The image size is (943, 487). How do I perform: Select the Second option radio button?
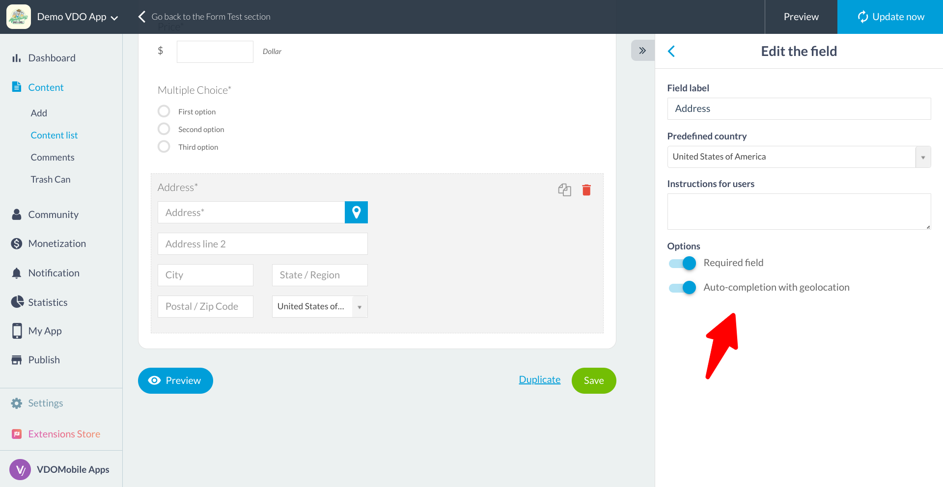pyautogui.click(x=164, y=129)
